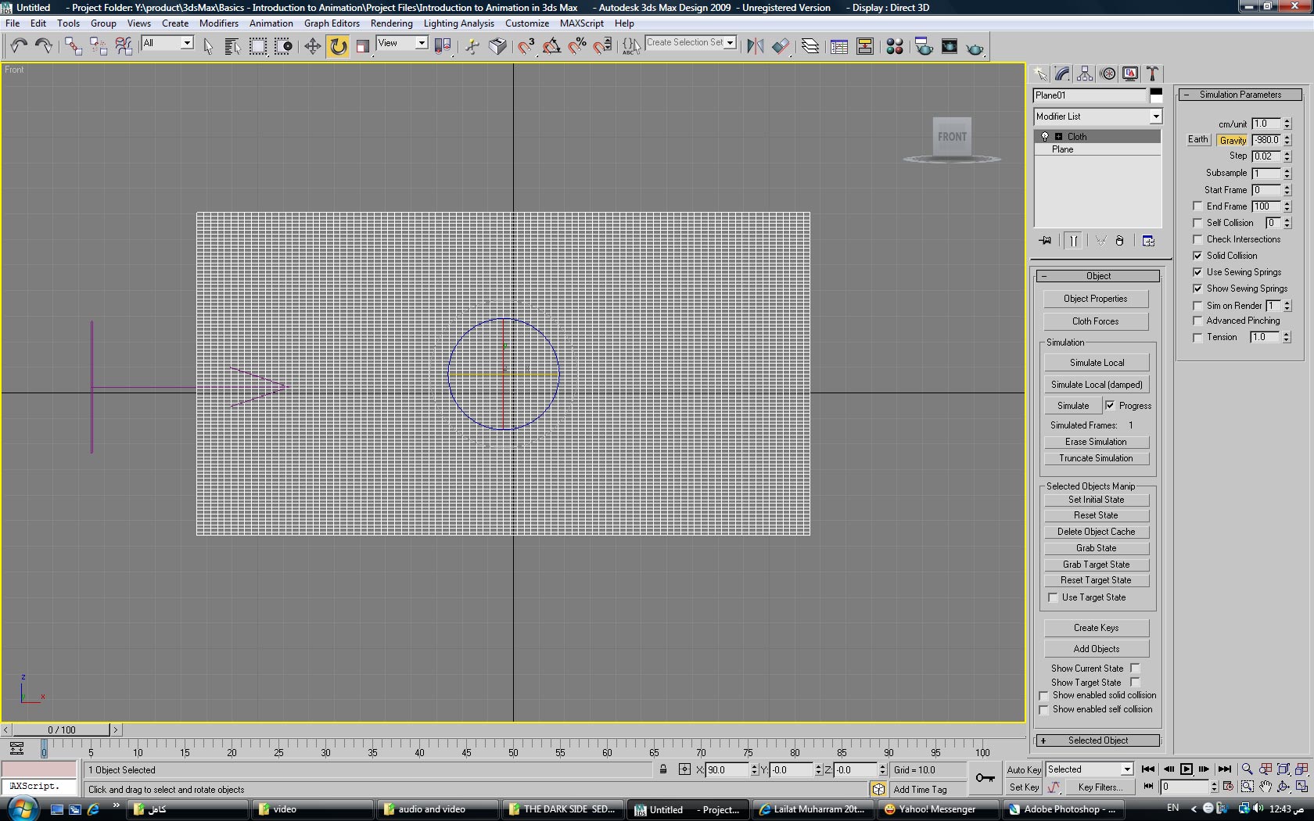The width and height of the screenshot is (1314, 821).
Task: Open the Display panel tab
Action: 1130,73
